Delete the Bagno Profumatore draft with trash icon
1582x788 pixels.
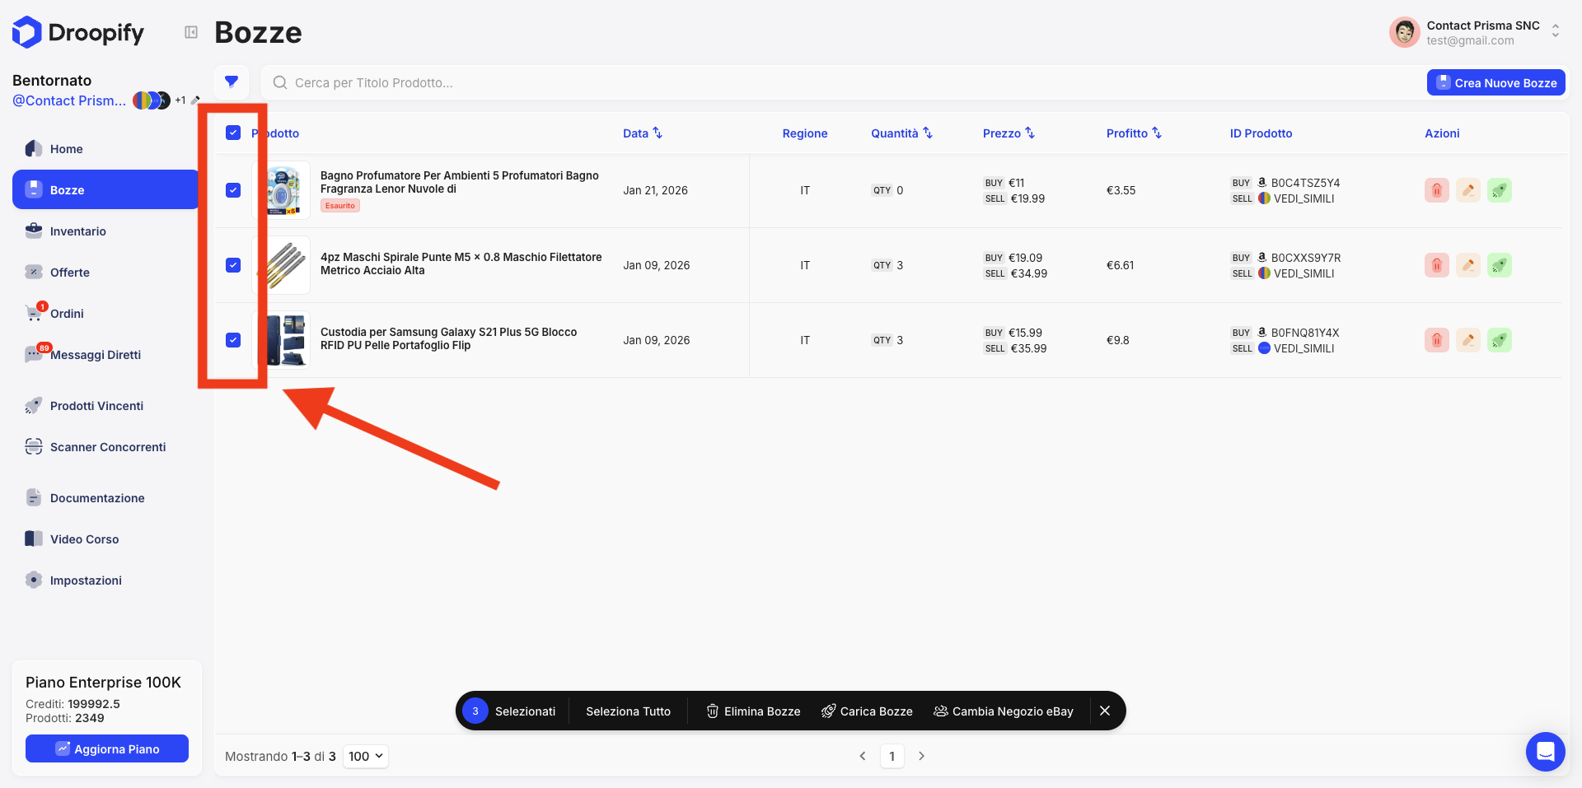pos(1436,190)
